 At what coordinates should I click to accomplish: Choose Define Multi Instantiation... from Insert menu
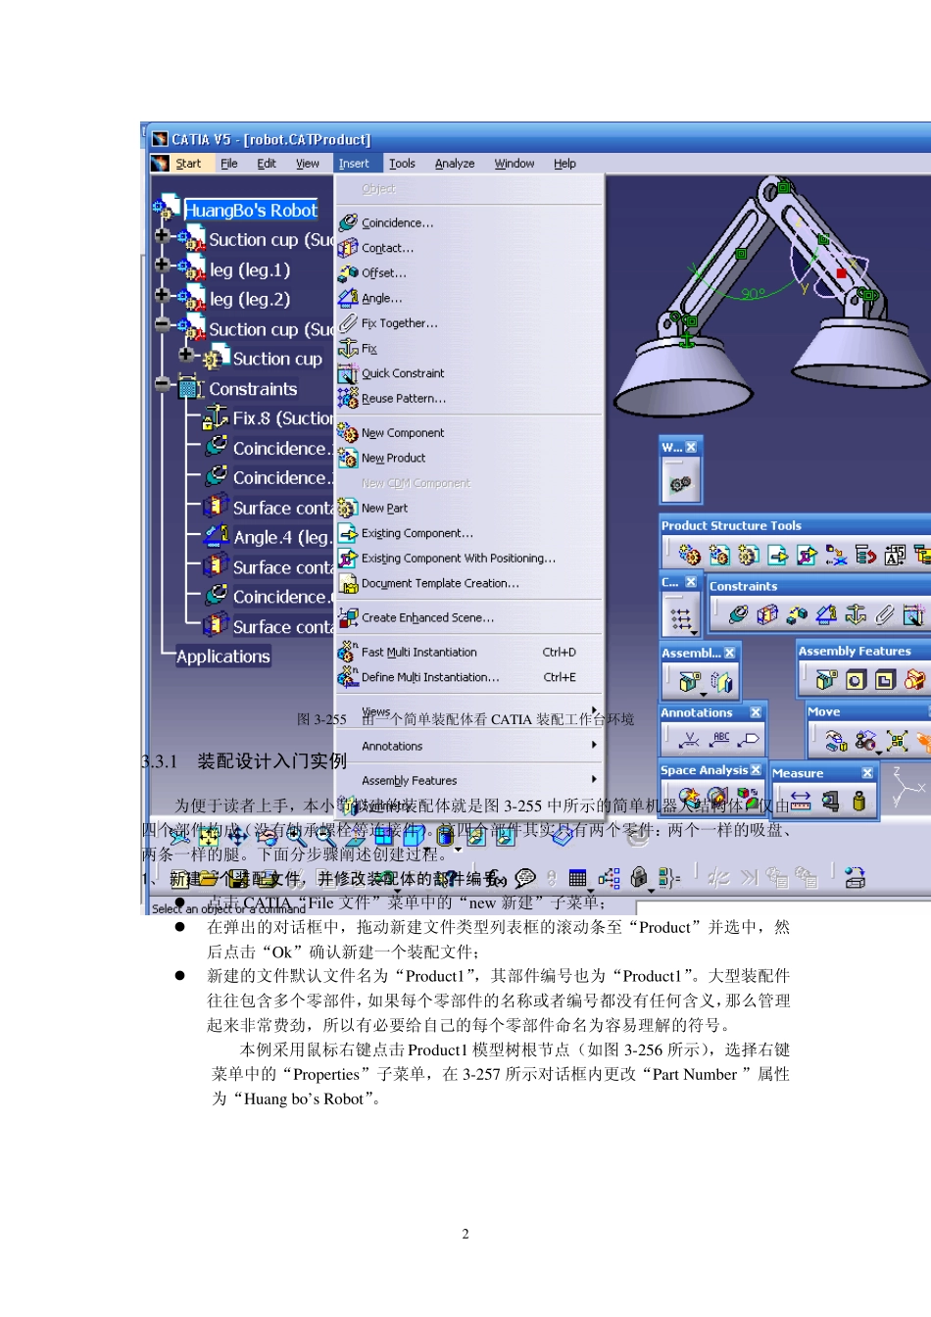[x=470, y=677]
